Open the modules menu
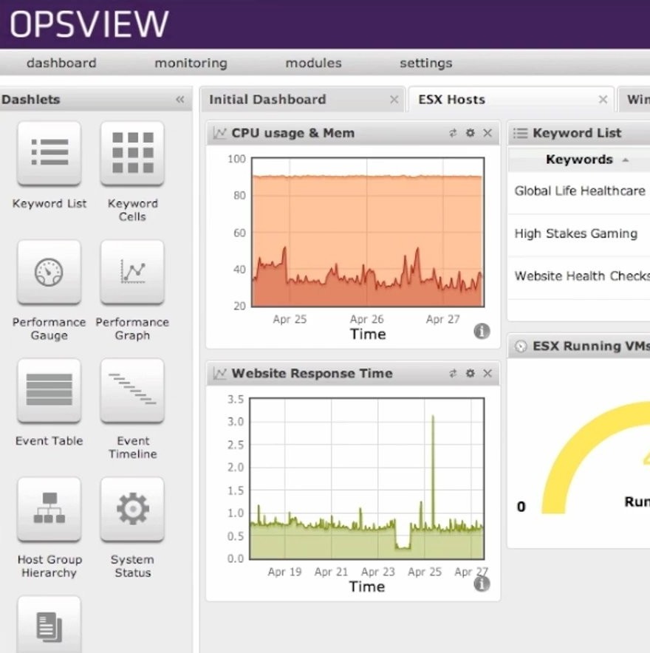This screenshot has width=650, height=653. pos(313,63)
